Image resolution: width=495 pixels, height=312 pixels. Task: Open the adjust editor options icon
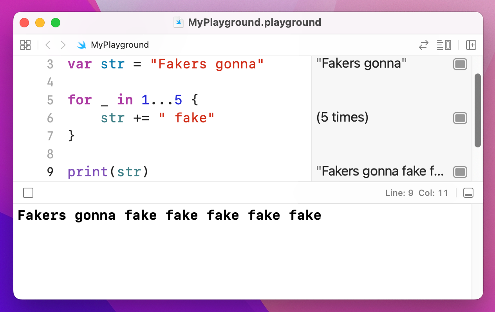(x=444, y=45)
